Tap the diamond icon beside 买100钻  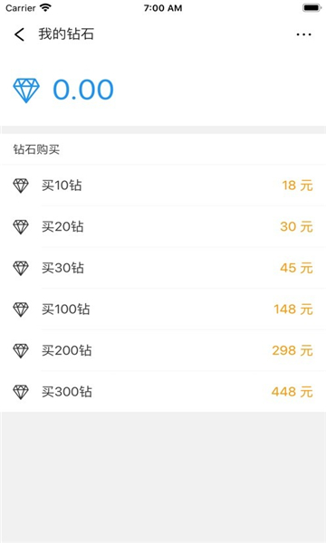[x=21, y=309]
